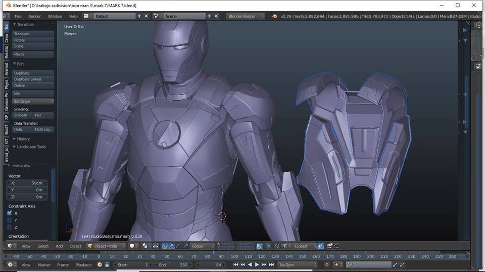This screenshot has width=485, height=272.
Task: Open the Object Mode dropdown
Action: 106,246
